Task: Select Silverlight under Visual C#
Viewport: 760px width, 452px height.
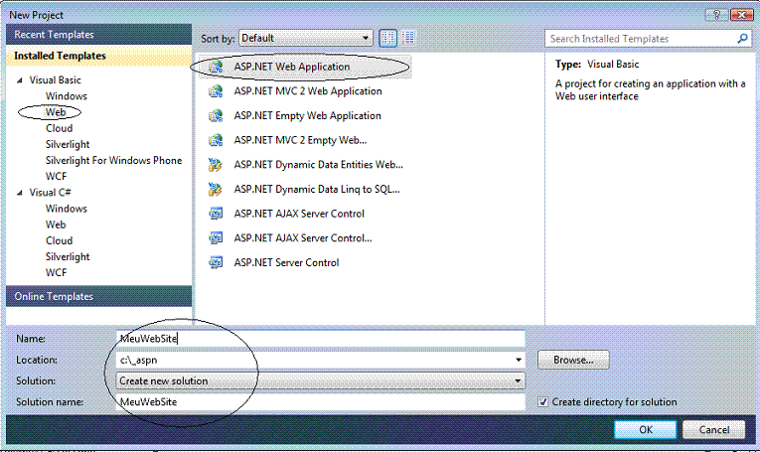Action: click(68, 256)
